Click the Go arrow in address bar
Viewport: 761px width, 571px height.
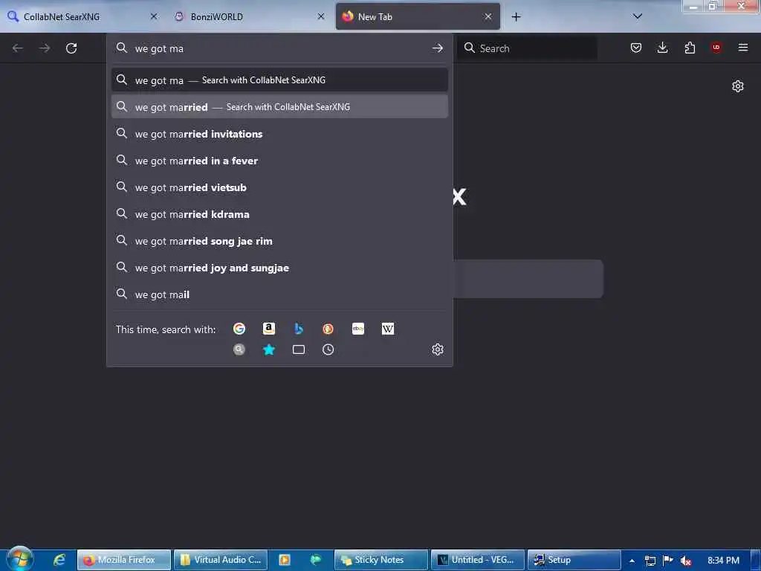(x=437, y=48)
